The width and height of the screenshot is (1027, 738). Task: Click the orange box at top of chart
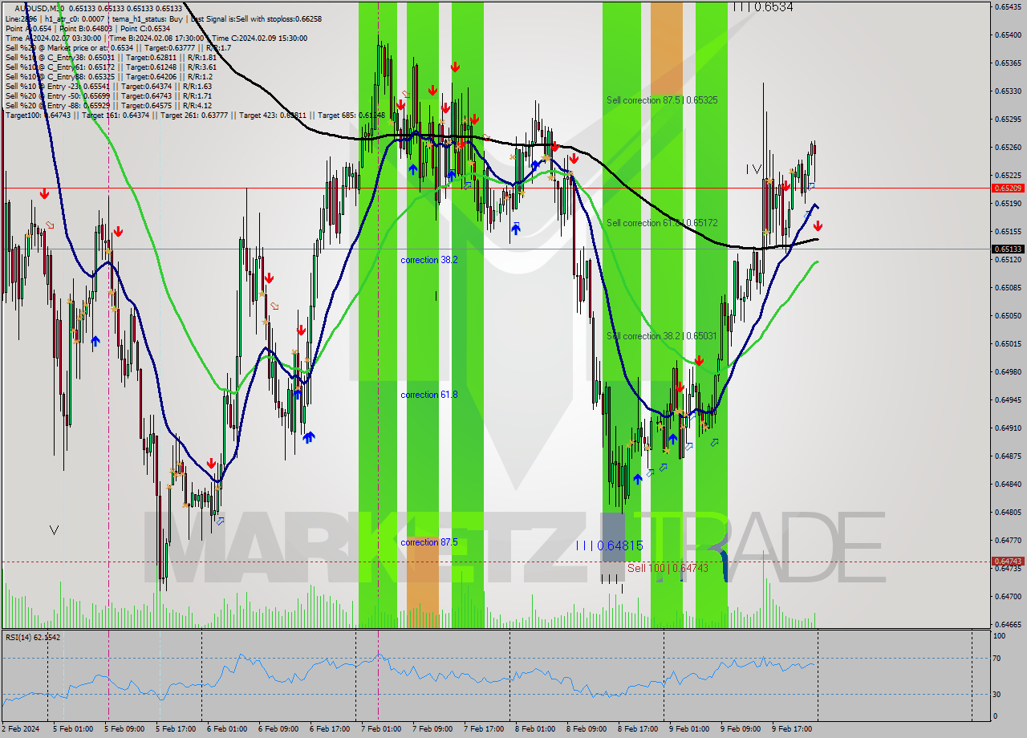click(666, 48)
